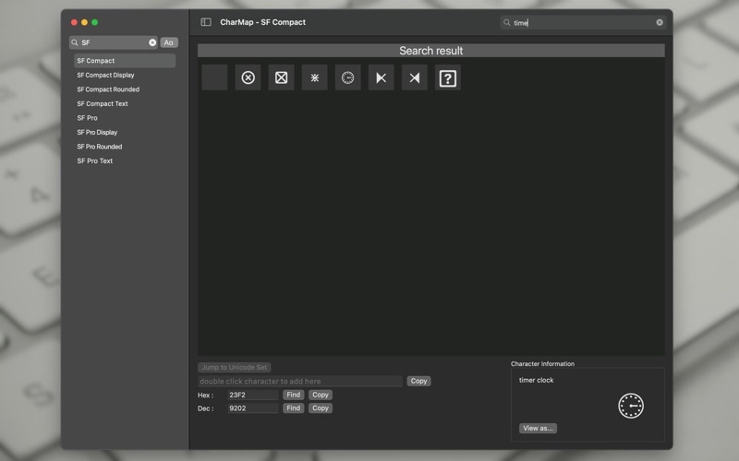This screenshot has width=739, height=461.
Task: Click the 'timer clock' character name
Action: tap(537, 380)
